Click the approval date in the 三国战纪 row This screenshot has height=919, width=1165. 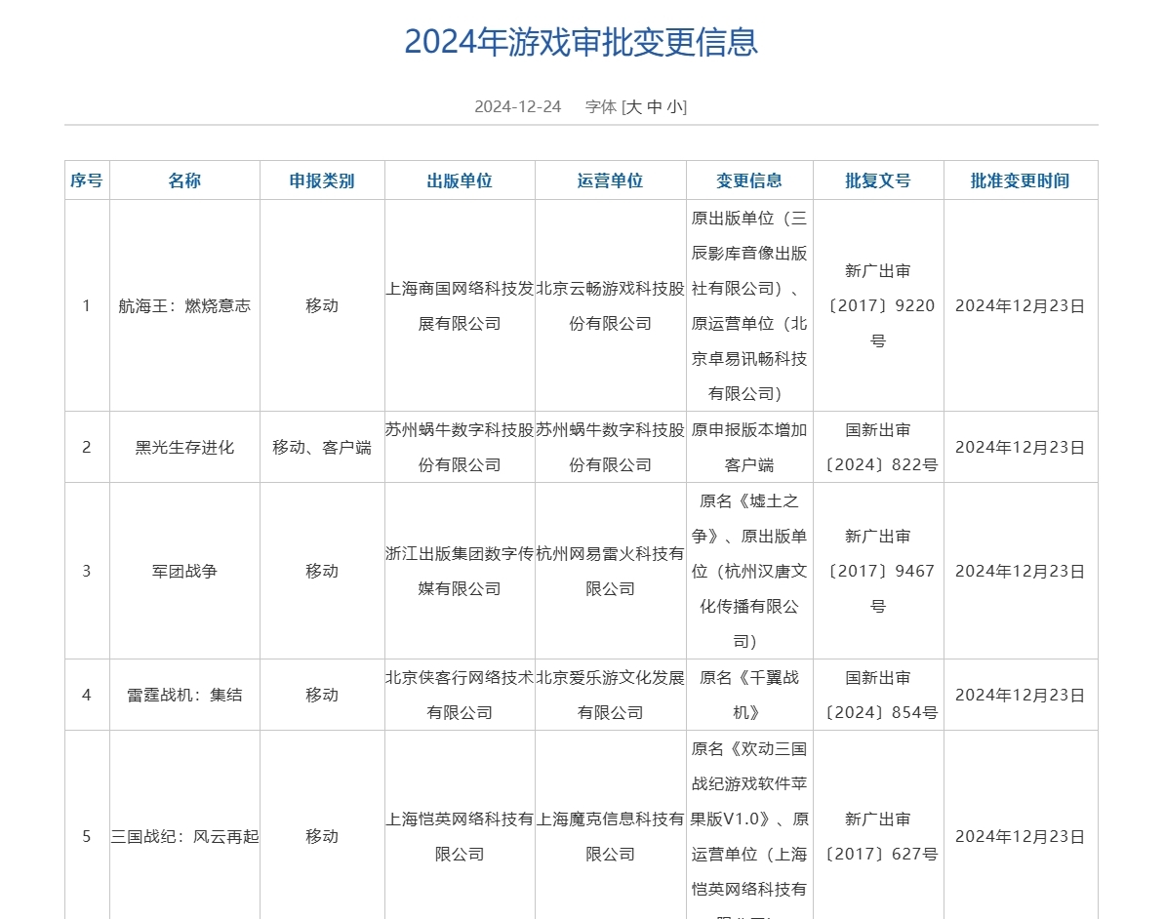1021,836
